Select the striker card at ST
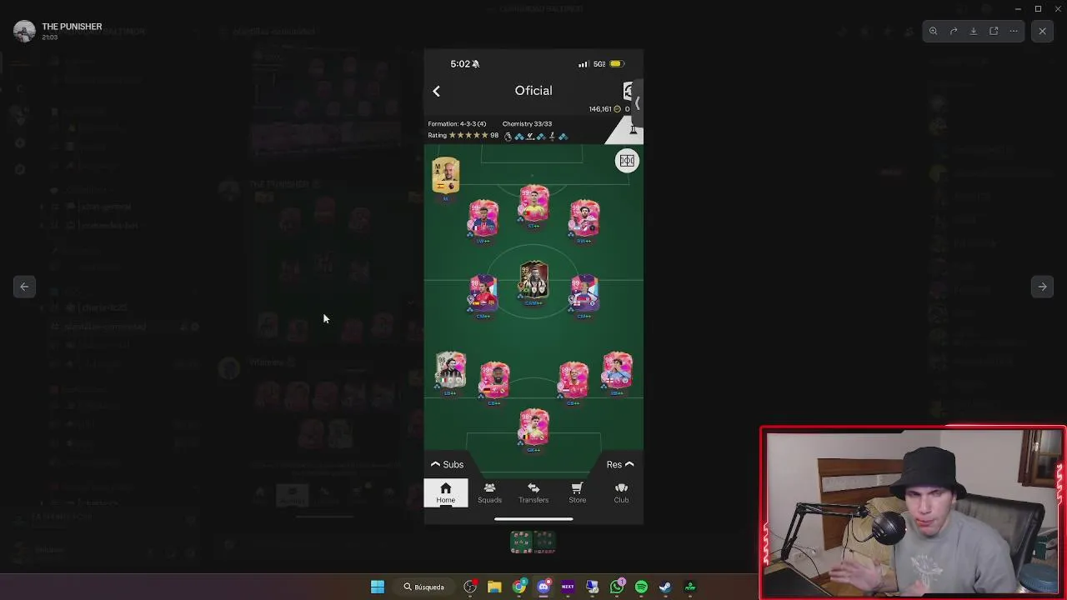 coord(533,205)
